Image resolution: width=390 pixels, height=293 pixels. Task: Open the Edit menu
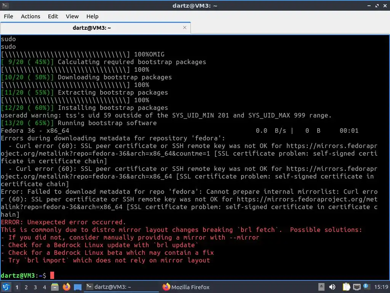point(53,16)
